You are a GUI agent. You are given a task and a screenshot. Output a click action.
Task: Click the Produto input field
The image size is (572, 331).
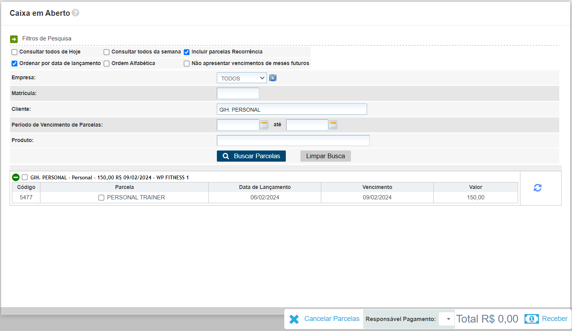tap(293, 140)
